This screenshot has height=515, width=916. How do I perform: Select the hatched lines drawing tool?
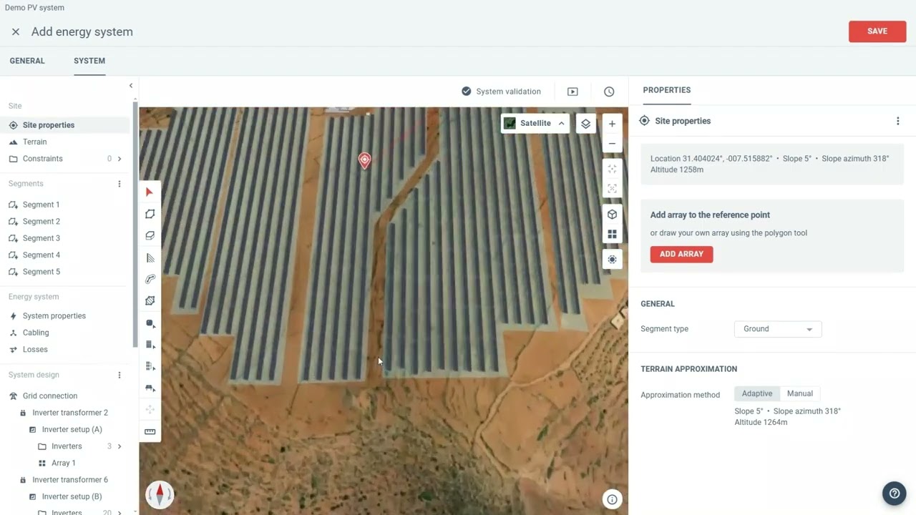pyautogui.click(x=150, y=257)
